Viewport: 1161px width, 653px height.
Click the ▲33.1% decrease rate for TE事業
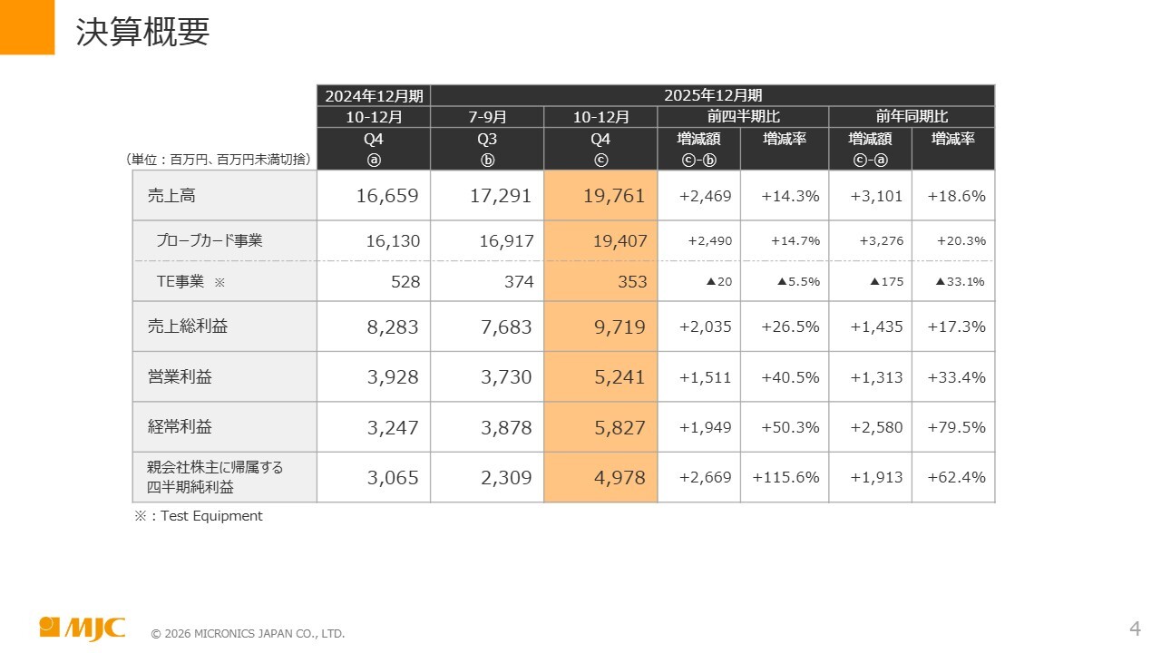click(960, 282)
